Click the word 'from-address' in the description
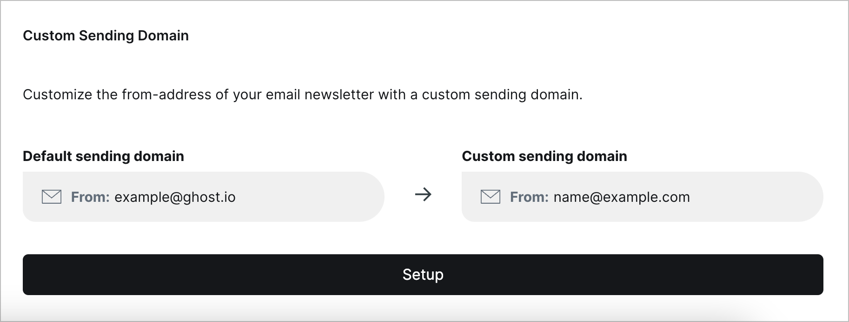Image resolution: width=849 pixels, height=322 pixels. [166, 95]
